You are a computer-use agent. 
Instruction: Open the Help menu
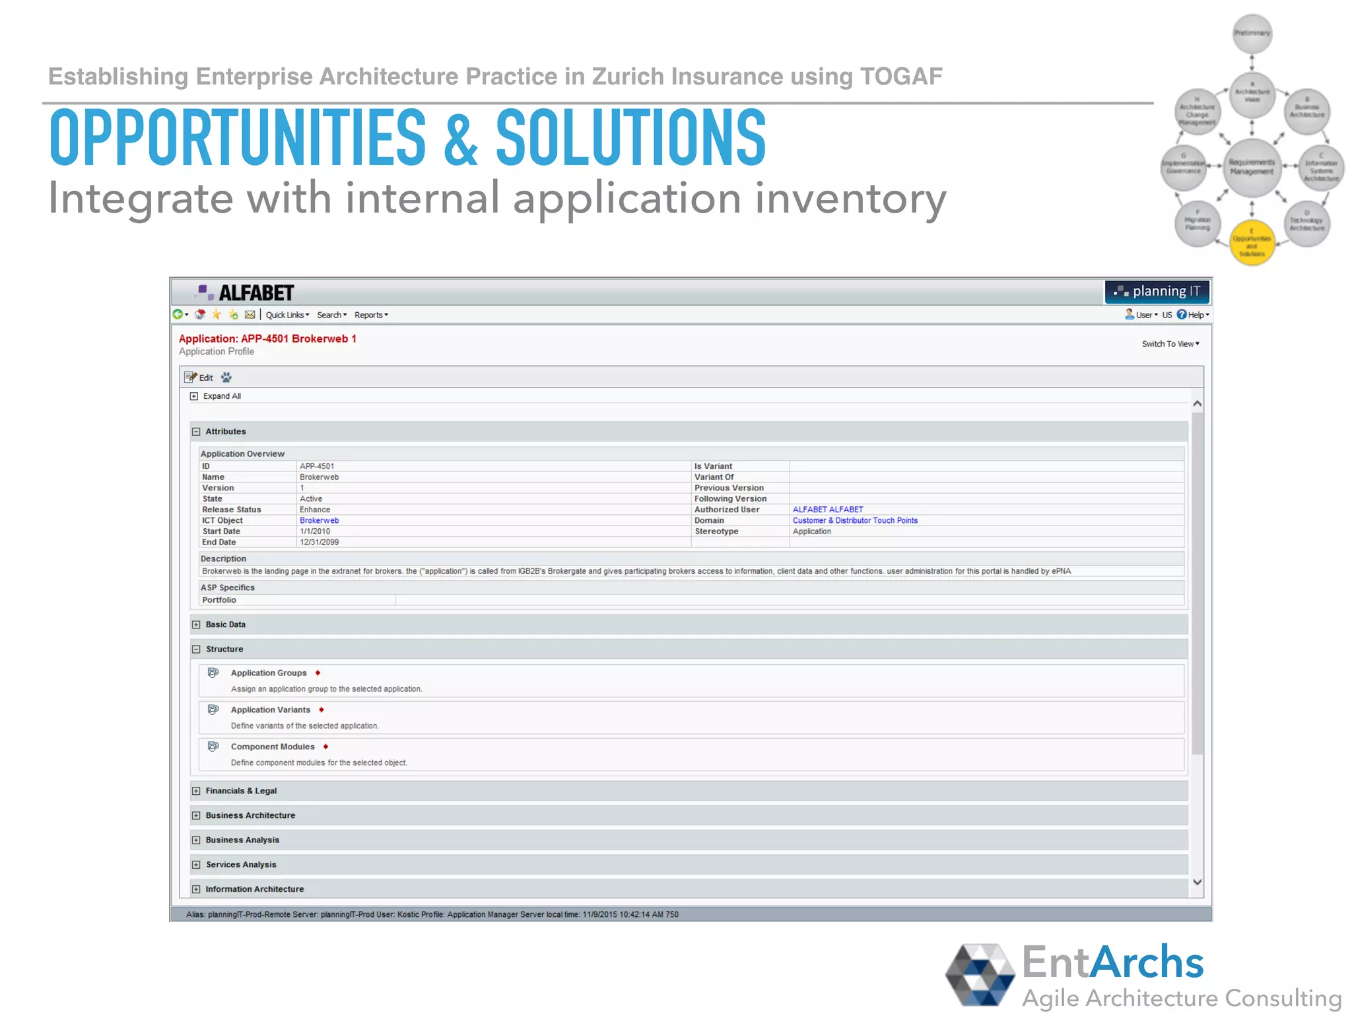click(1199, 315)
